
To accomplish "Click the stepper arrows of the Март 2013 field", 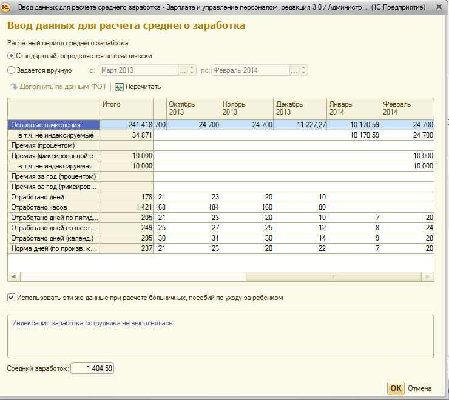I will 192,70.
